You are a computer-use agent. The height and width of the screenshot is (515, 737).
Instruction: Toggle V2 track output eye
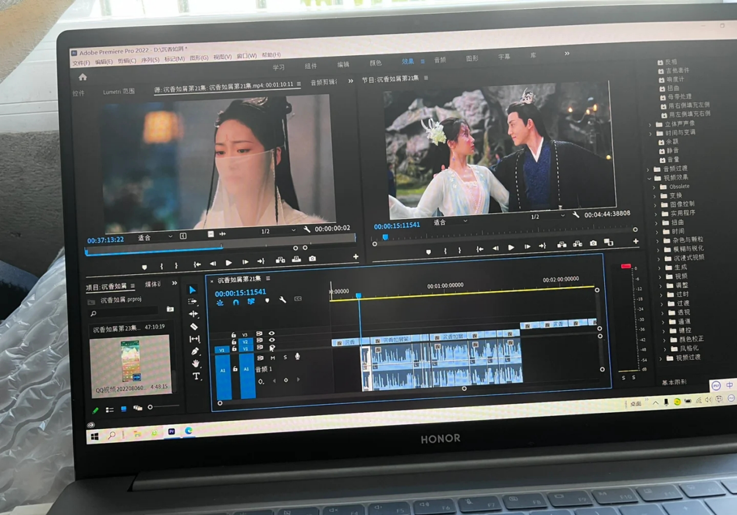point(272,340)
